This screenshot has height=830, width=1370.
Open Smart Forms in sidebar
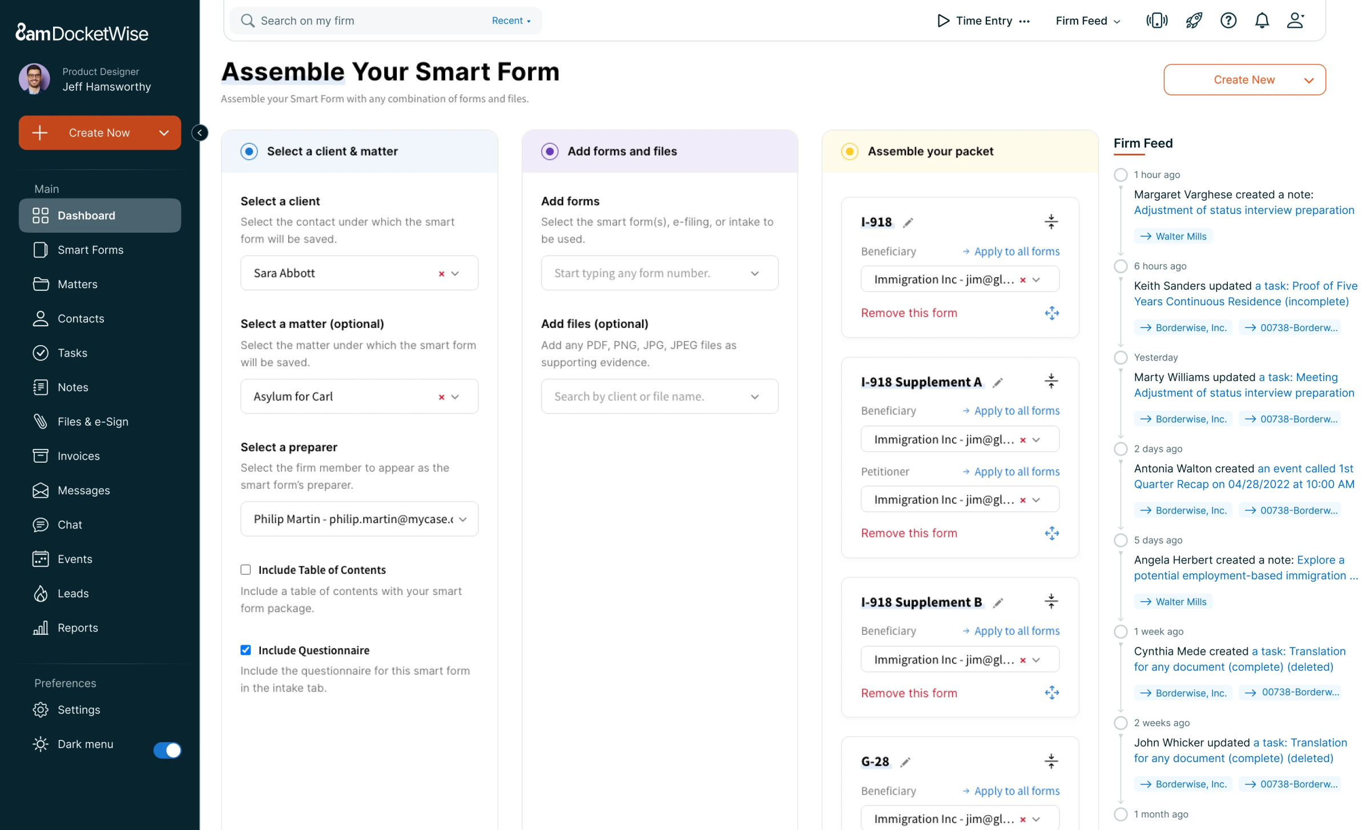coord(90,250)
